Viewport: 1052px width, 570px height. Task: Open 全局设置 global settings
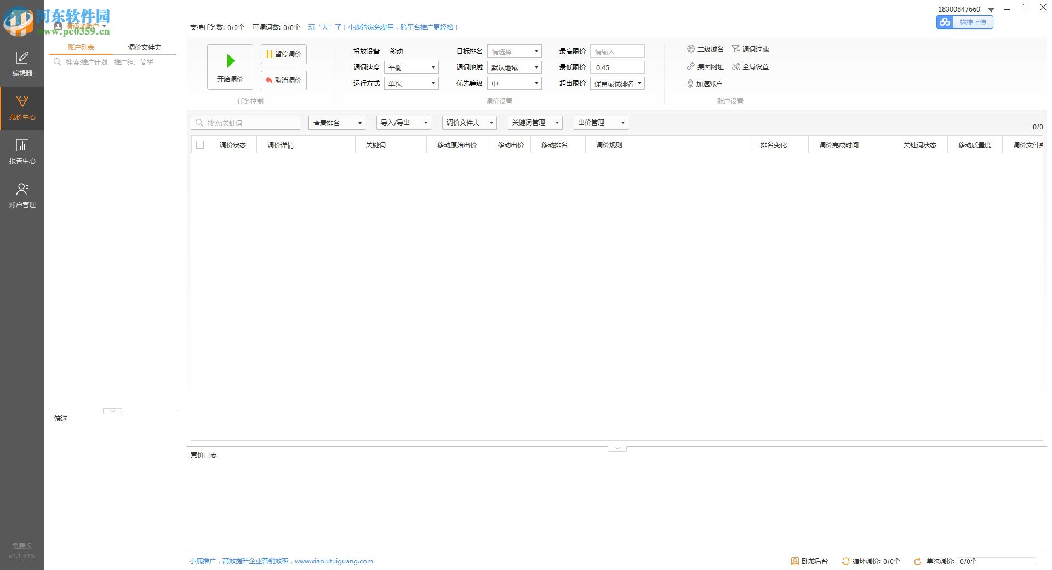point(751,67)
